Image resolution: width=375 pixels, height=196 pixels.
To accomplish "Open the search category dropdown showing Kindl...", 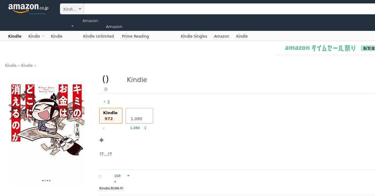I will pyautogui.click(x=72, y=9).
